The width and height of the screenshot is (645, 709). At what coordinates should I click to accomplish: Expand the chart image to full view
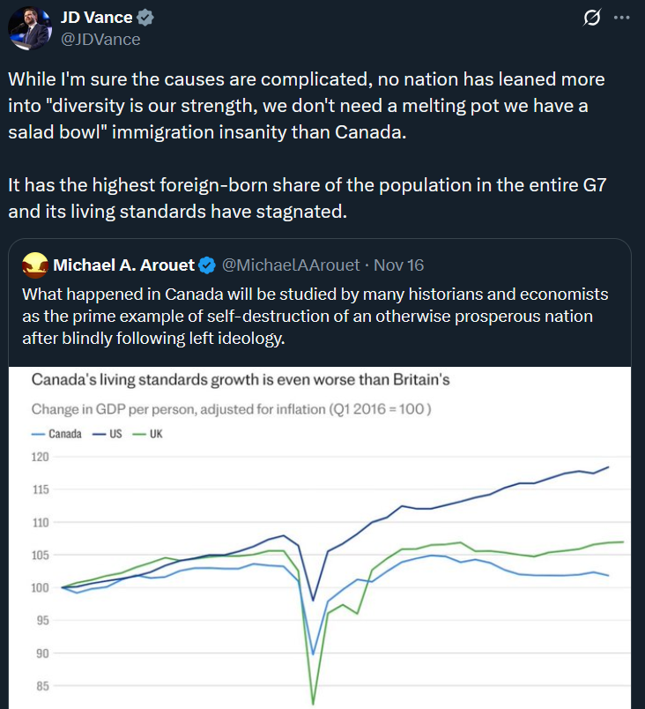point(322,538)
